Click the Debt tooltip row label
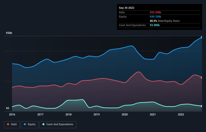 point(122,12)
